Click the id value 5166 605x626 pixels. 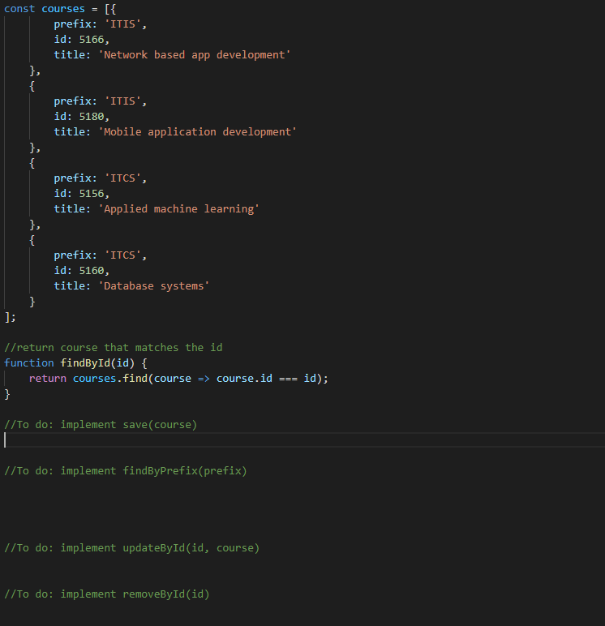tap(92, 40)
